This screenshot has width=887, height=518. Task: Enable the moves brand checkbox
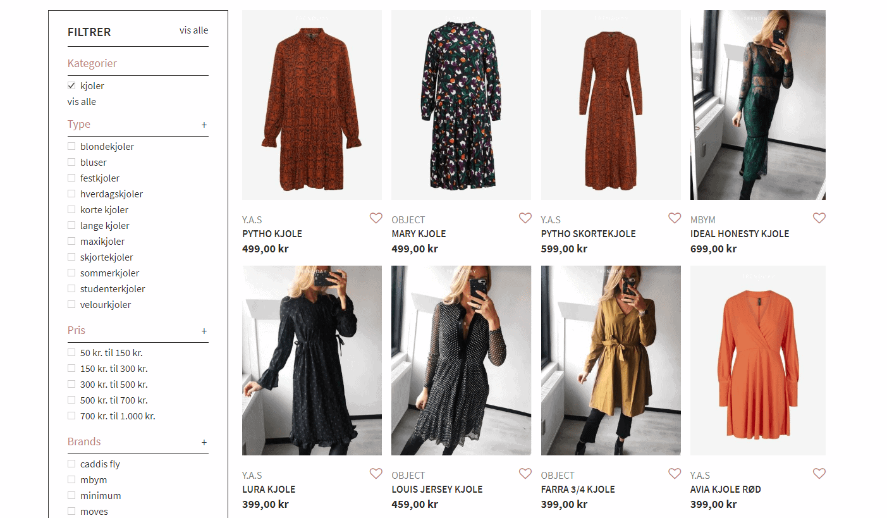coord(71,511)
